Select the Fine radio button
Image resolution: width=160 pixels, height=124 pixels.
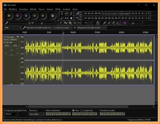(x=73, y=111)
